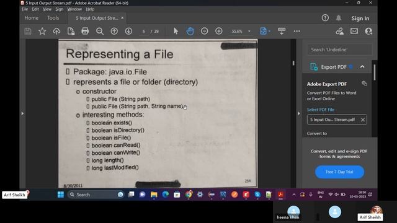The width and height of the screenshot is (397, 223).
Task: Open notifications bell
Action: point(339,18)
